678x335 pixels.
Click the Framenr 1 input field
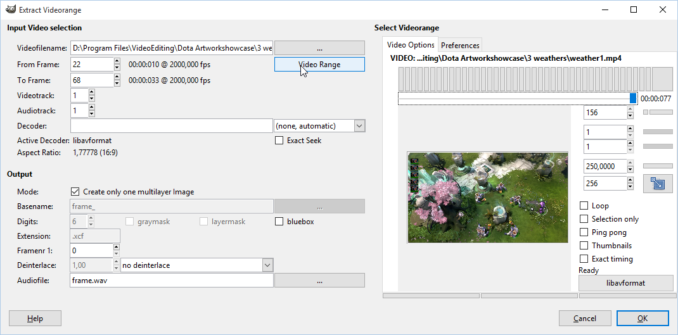pos(92,250)
